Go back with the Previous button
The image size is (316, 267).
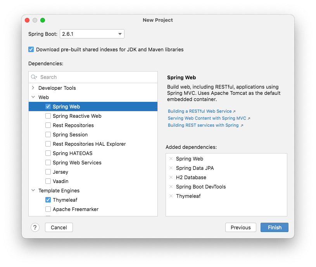pos(241,227)
